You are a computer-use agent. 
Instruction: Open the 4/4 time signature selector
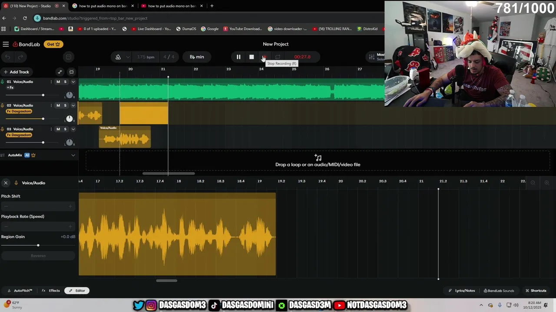click(169, 57)
